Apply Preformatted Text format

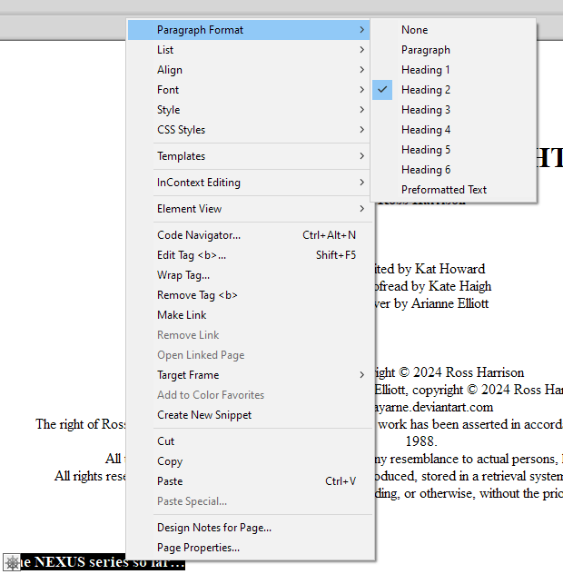click(444, 190)
